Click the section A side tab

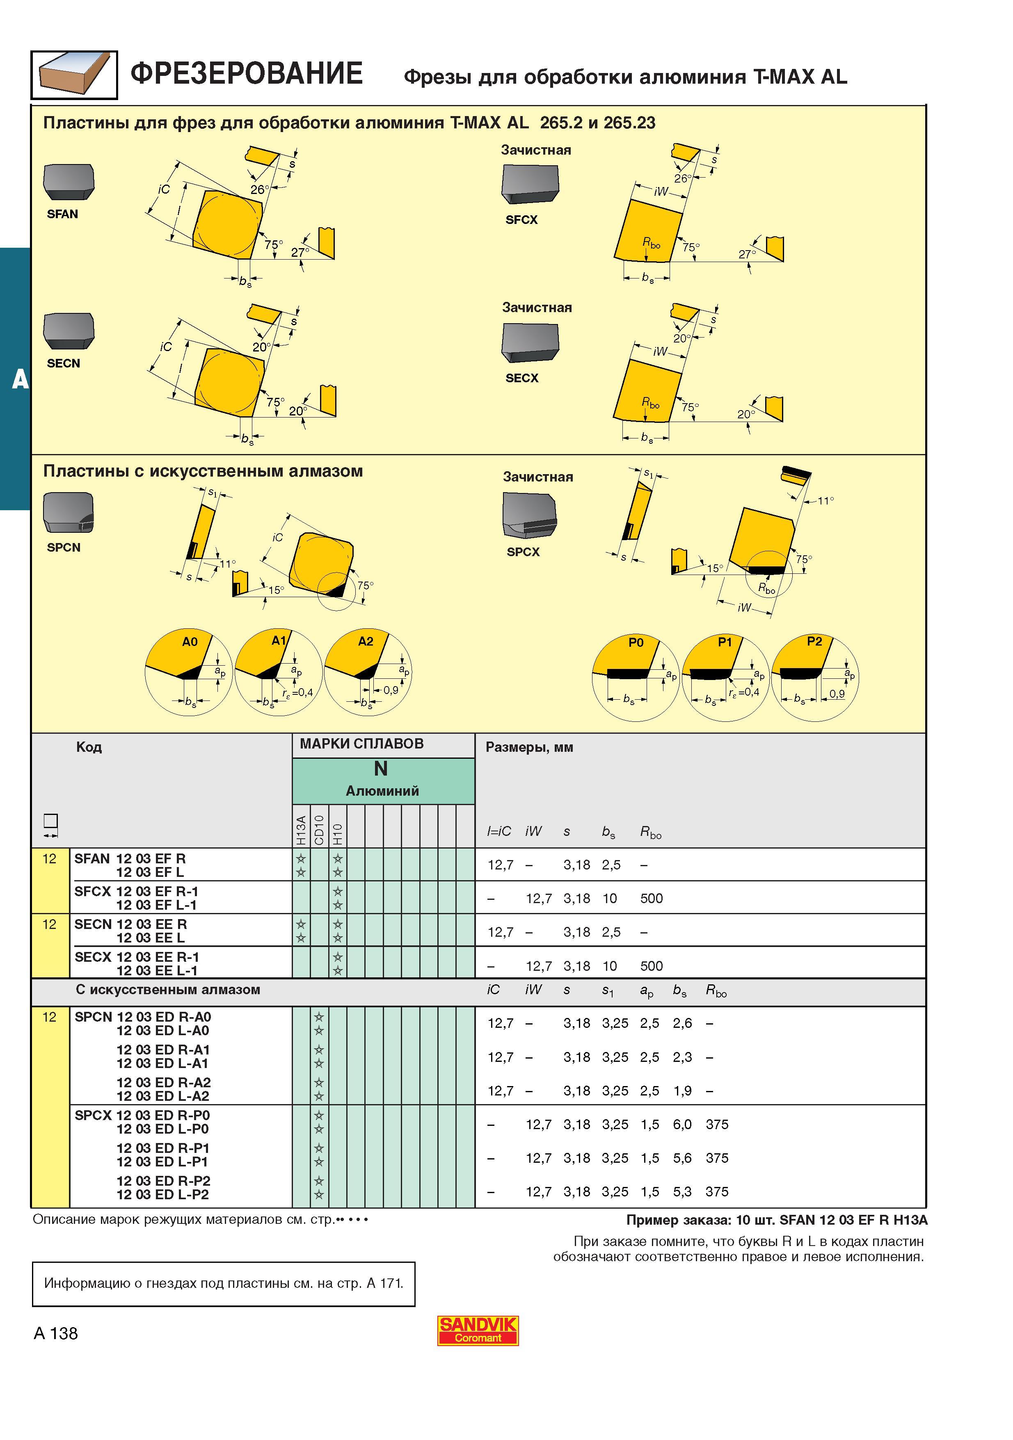click(15, 379)
